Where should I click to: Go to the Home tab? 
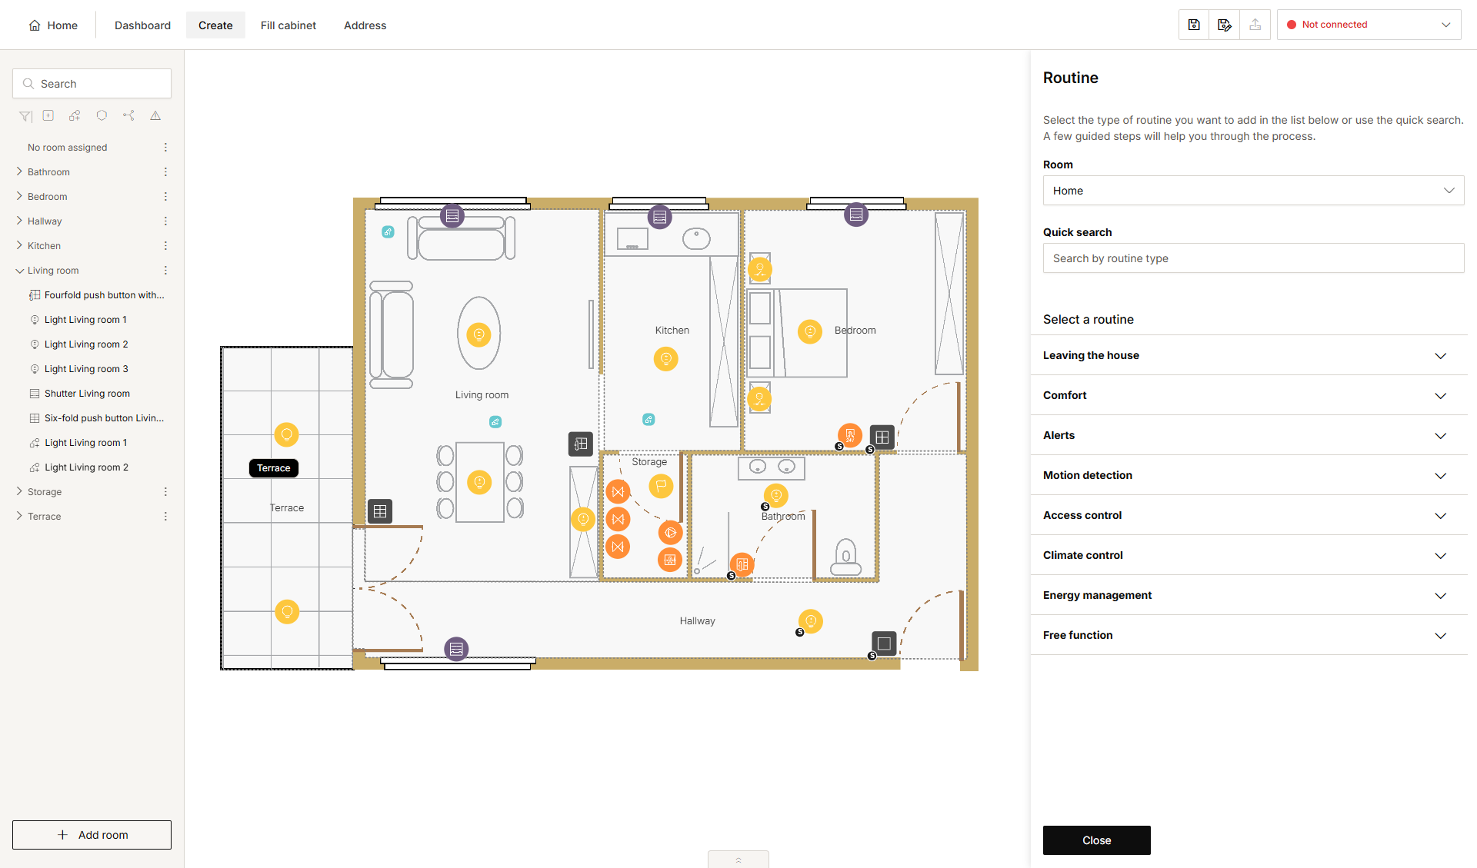pyautogui.click(x=53, y=25)
